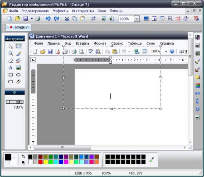204x177 pixels.
Task: Select the ellipse shape tool
Action: [19, 75]
